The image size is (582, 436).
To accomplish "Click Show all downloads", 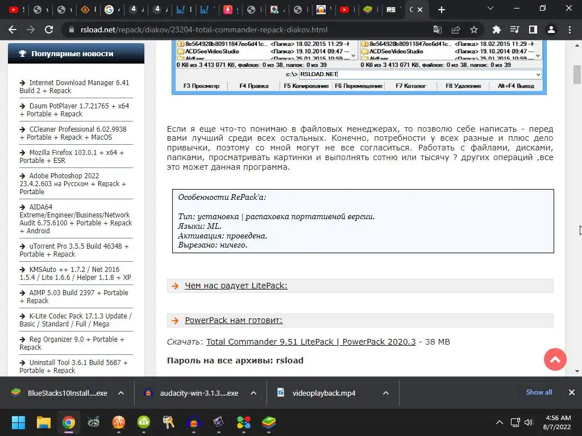I will (x=539, y=392).
